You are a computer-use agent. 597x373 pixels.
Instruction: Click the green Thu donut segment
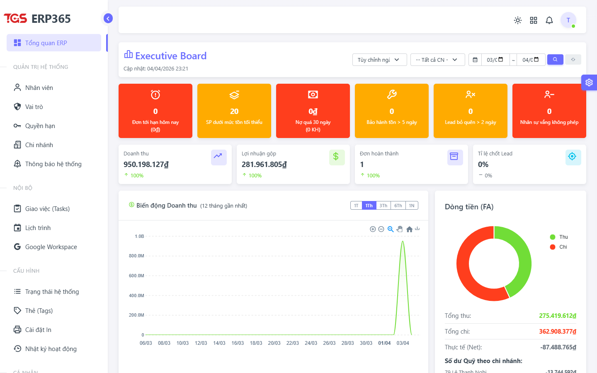pos(525,259)
